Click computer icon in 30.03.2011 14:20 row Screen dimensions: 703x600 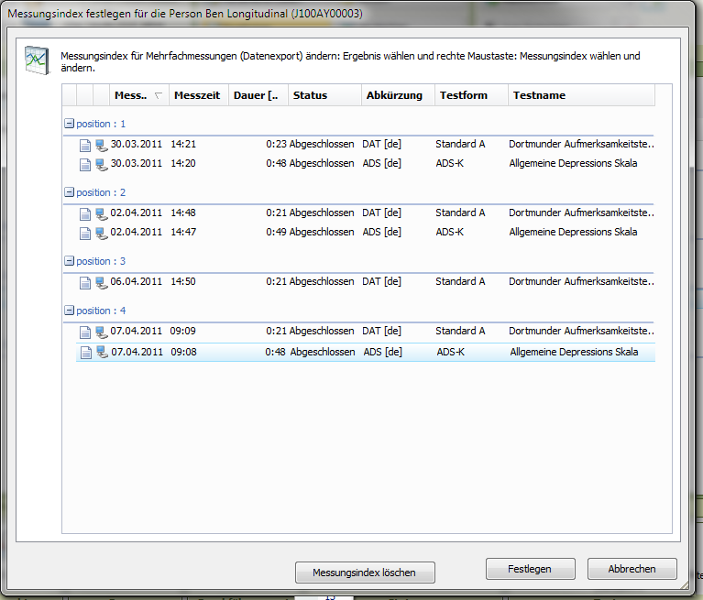[101, 164]
